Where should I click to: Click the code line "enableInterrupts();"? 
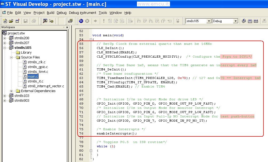point(117,133)
